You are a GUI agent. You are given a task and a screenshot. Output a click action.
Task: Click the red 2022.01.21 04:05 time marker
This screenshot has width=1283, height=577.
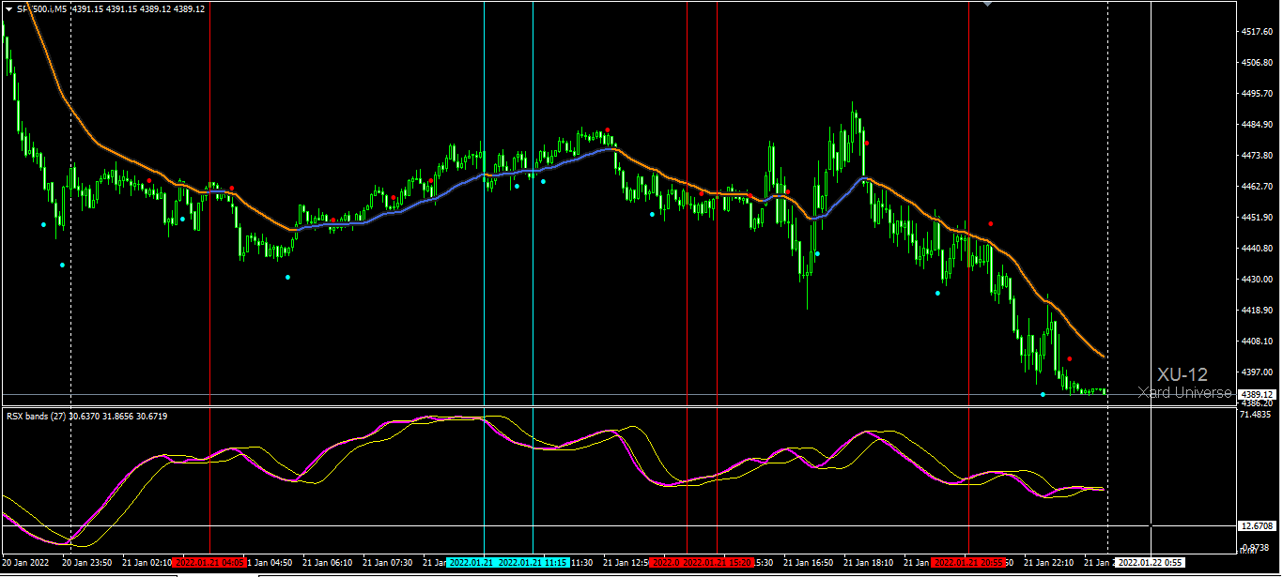[x=209, y=563]
